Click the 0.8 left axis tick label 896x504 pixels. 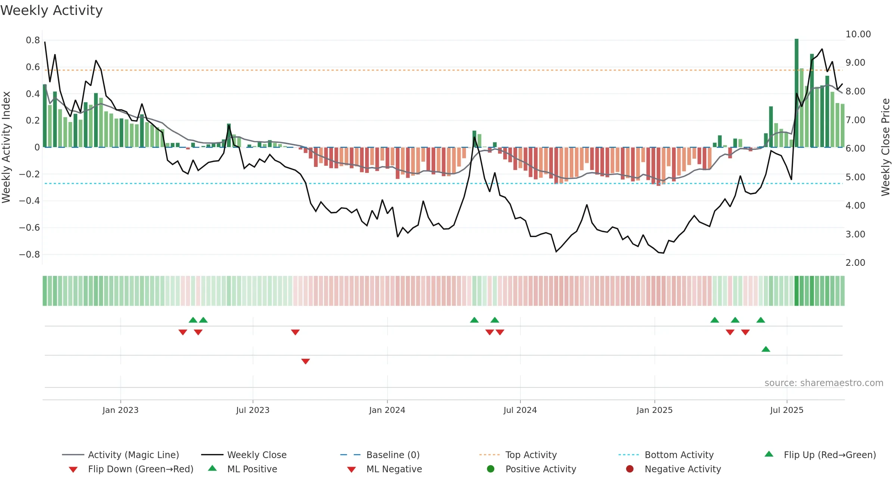(x=32, y=40)
